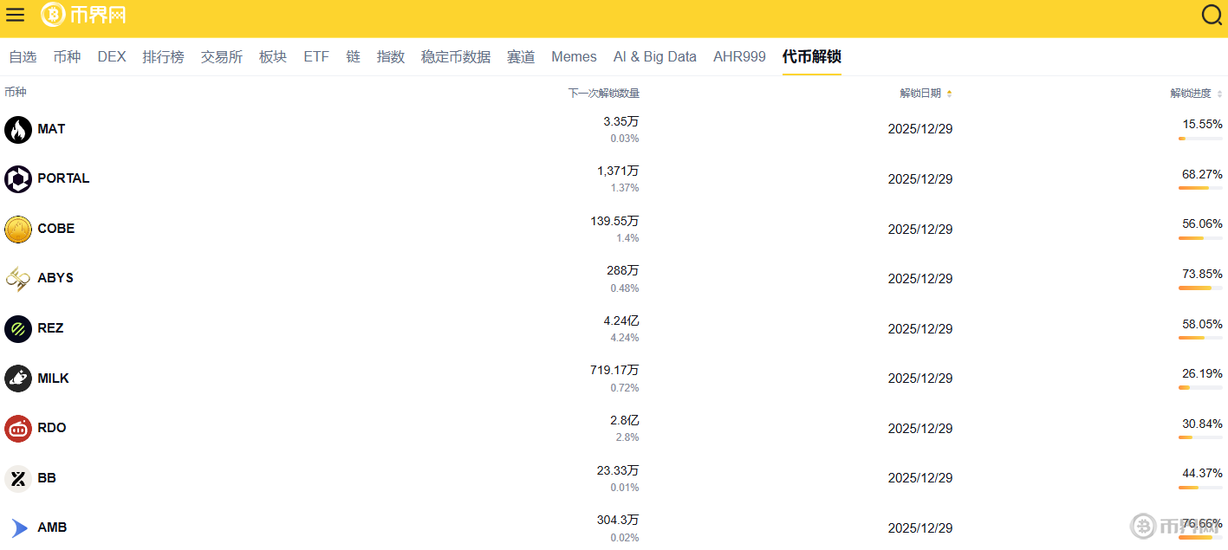The image size is (1228, 550).
Task: Click the MAT token icon
Action: (x=17, y=128)
